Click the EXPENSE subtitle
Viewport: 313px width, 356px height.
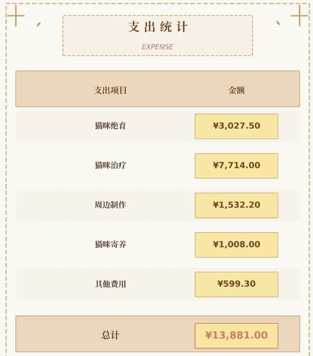[157, 47]
